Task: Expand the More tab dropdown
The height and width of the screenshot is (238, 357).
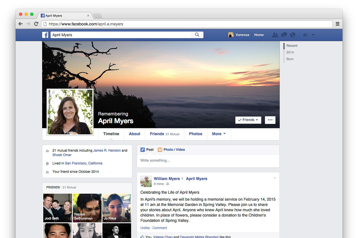Action: point(219,134)
